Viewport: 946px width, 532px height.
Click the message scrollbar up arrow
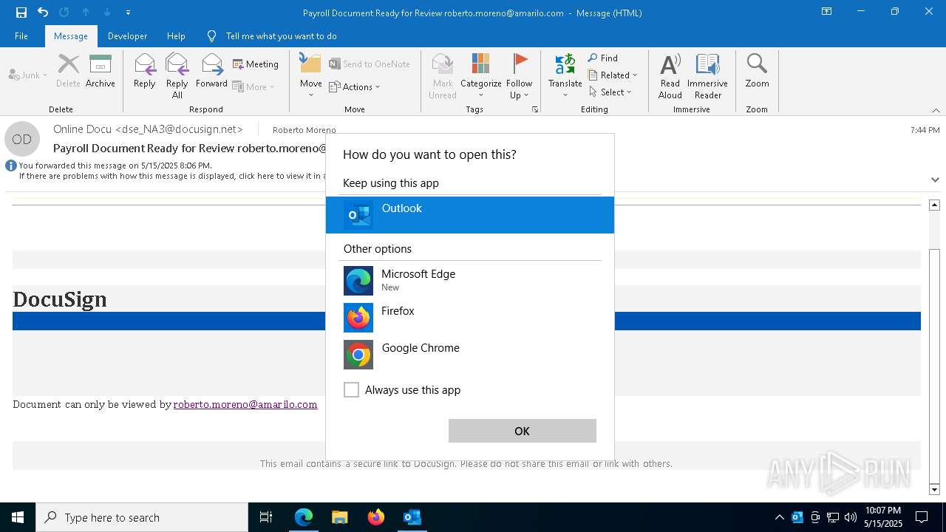934,205
